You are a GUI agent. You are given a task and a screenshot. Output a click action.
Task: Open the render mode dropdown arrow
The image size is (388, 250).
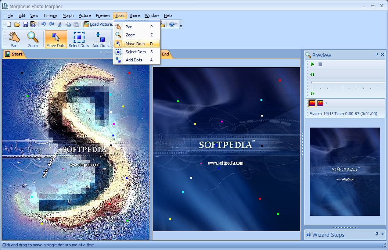point(326,103)
